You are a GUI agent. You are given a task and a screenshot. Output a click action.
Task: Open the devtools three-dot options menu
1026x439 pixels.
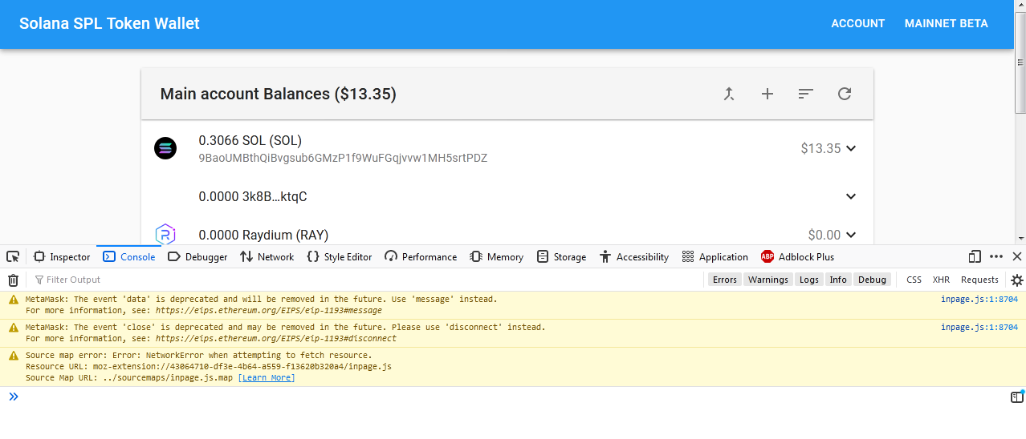(996, 256)
